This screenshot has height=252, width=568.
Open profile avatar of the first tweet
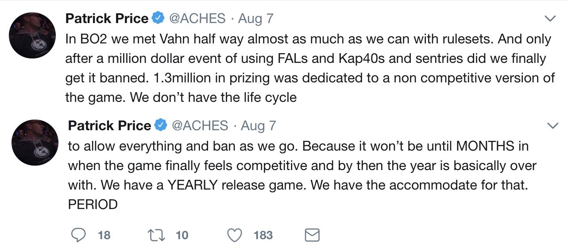(x=32, y=35)
